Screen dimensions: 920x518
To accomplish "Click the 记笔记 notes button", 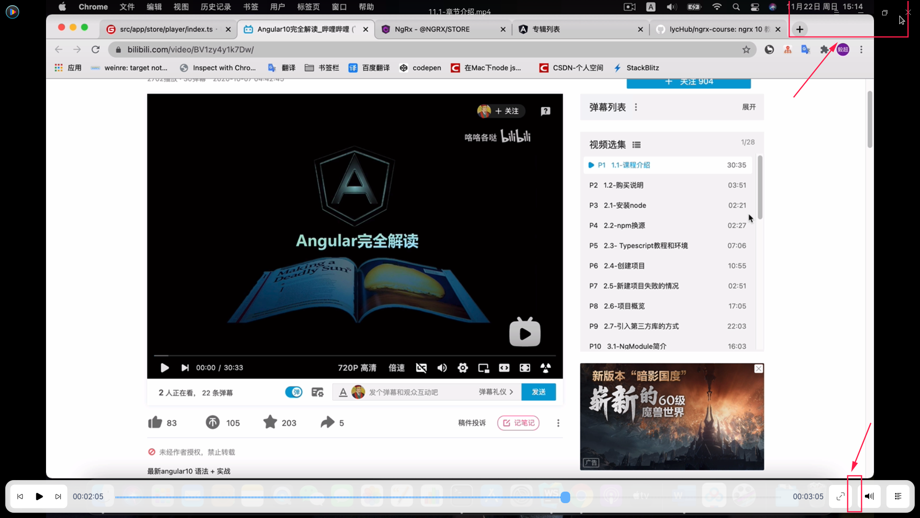I will click(518, 423).
